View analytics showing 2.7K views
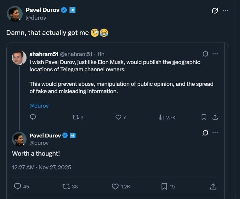The image size is (240, 199). pos(161,117)
